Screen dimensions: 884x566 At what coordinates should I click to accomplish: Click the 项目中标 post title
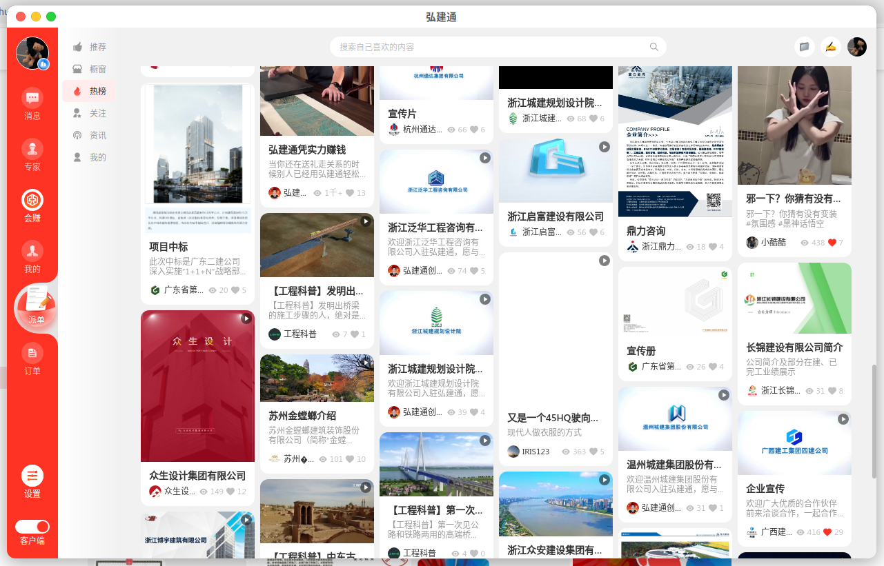coord(168,247)
